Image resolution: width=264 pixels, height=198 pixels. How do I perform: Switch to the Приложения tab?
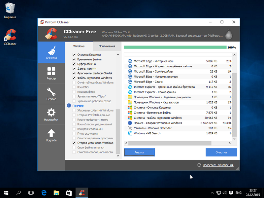[x=107, y=46]
